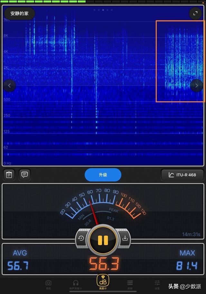Tap the AVG 56.7 readout
The image size is (206, 294).
18,260
